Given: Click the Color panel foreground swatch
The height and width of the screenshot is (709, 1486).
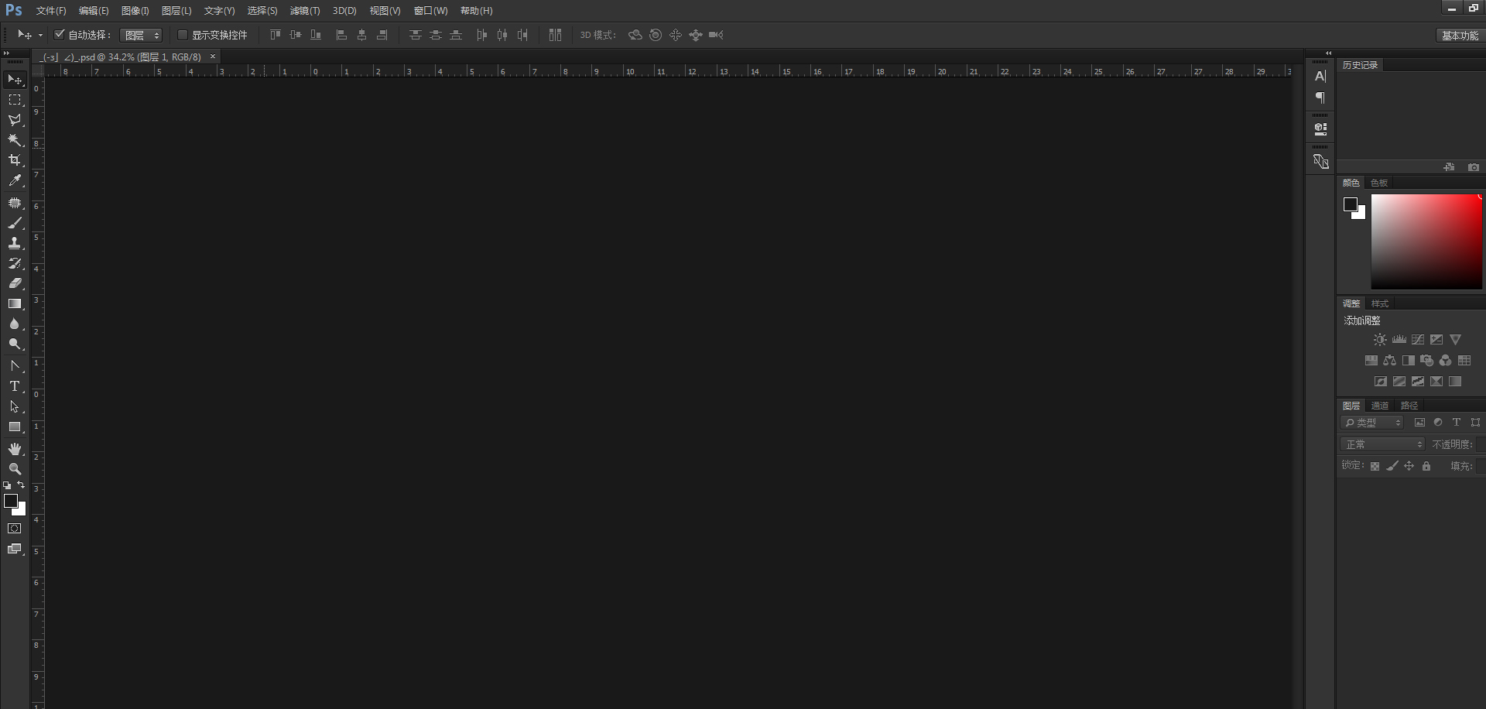Looking at the screenshot, I should tap(1351, 204).
